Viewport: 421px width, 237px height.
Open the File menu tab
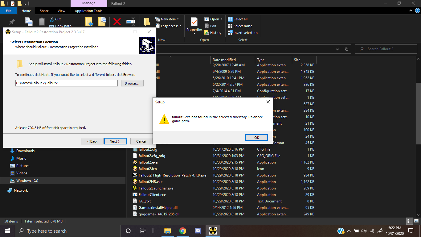tap(9, 11)
